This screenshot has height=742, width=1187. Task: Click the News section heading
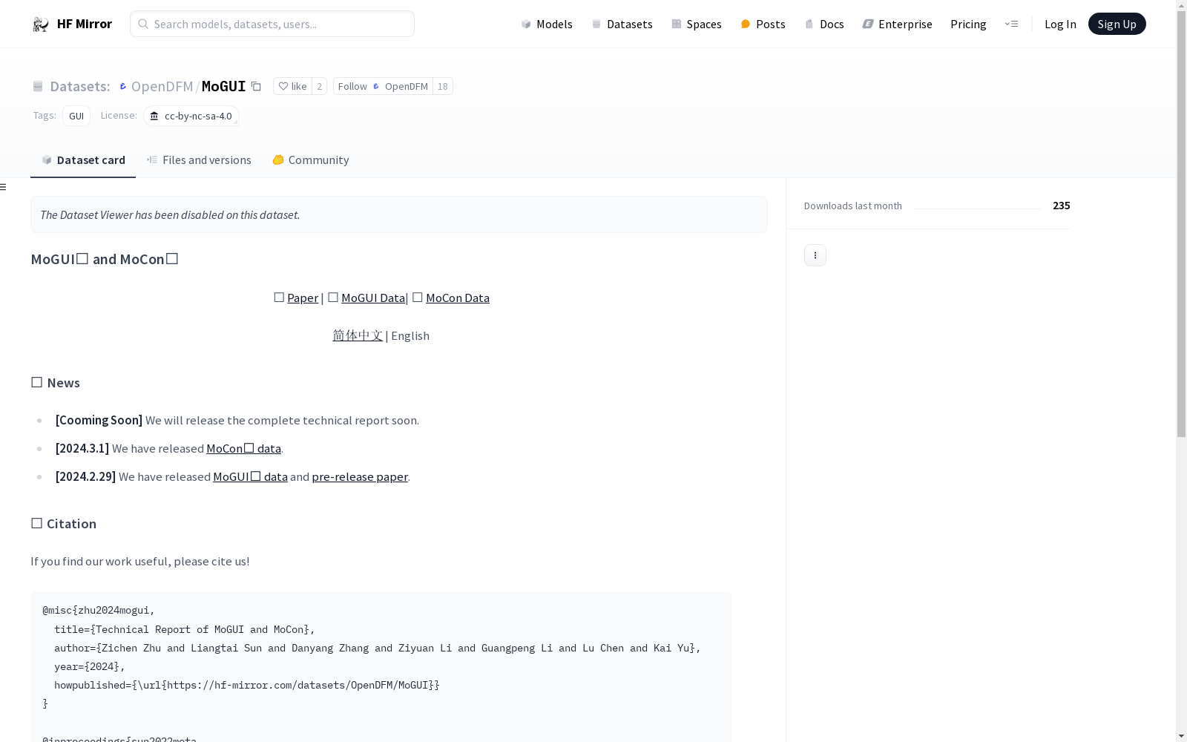(x=55, y=383)
